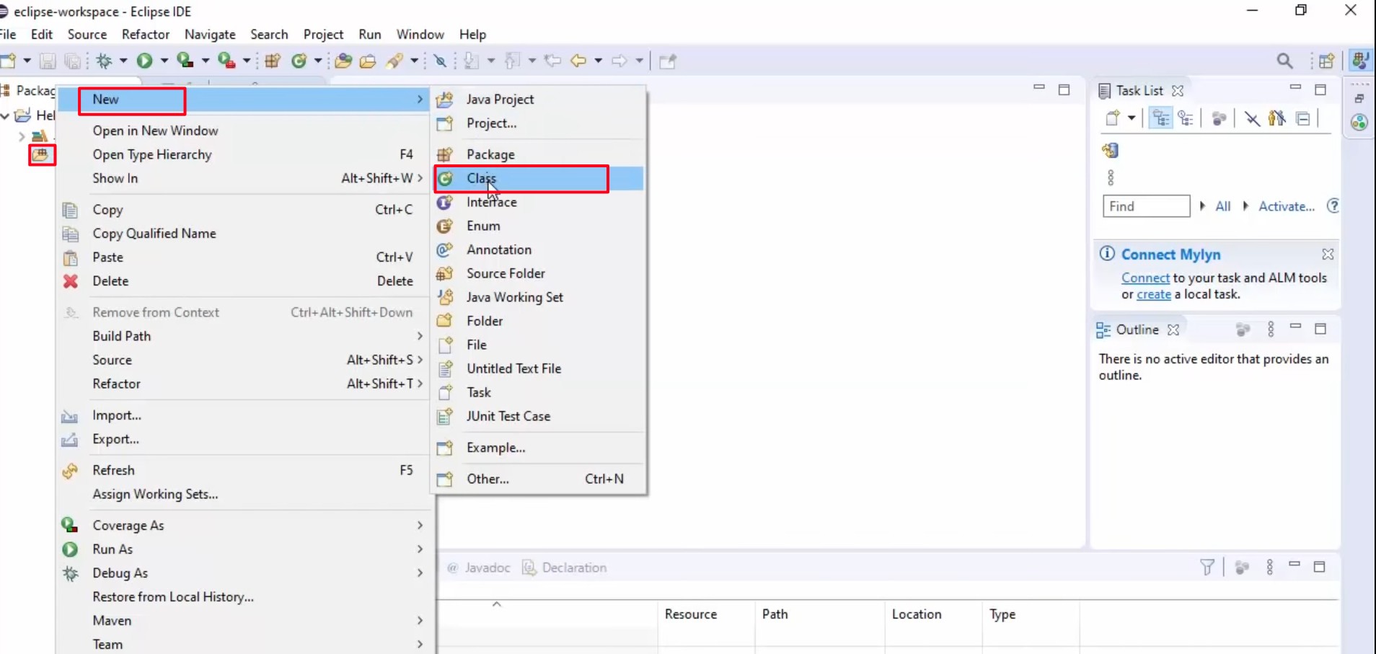
Task: Toggle Scheduled view in Task List
Action: (x=1186, y=118)
